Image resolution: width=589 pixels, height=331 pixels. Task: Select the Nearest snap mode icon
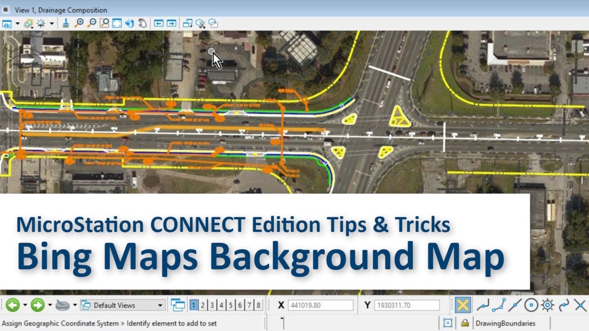483,305
